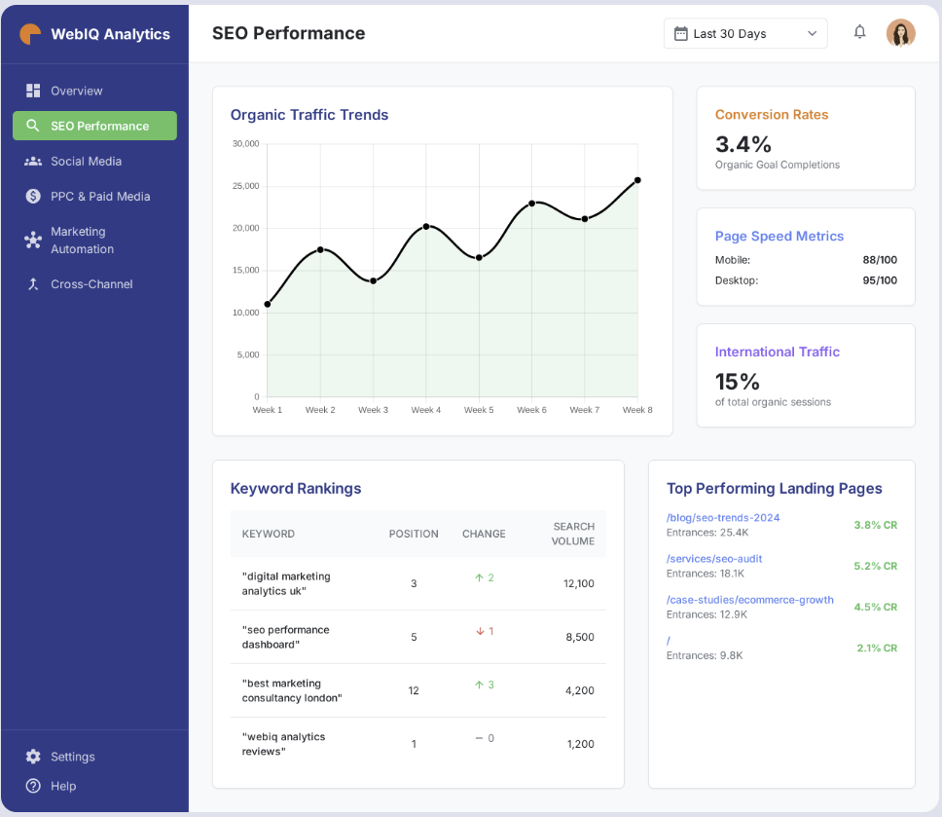Click the Week 8 data point on chart
The width and height of the screenshot is (942, 817).
pyautogui.click(x=637, y=180)
